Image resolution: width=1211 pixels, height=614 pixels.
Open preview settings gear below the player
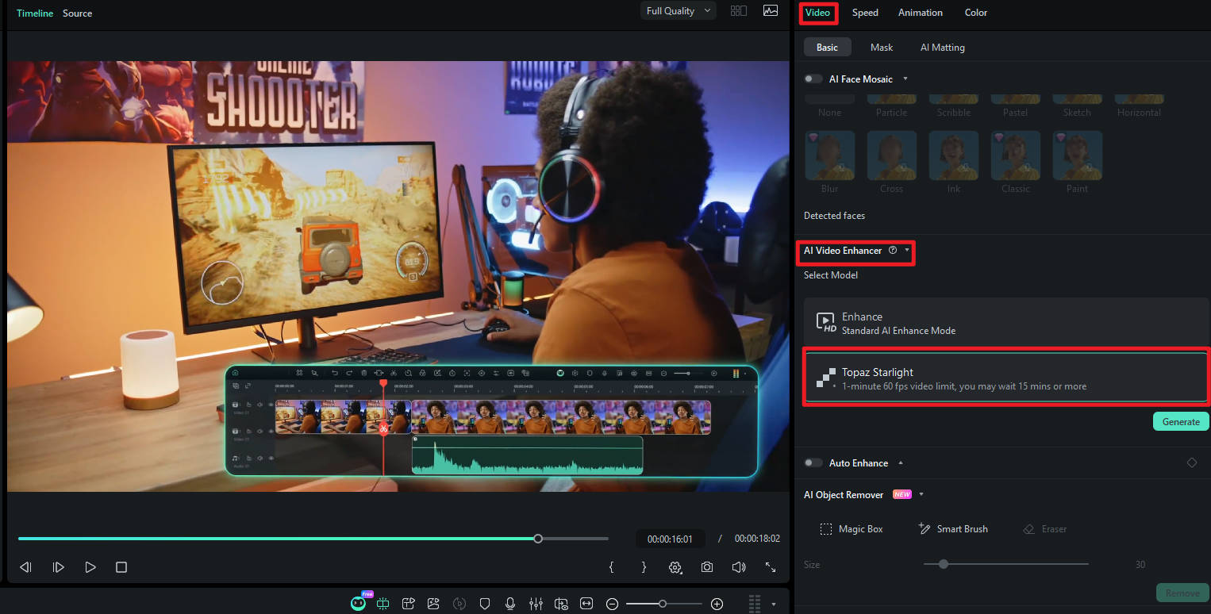tap(675, 567)
